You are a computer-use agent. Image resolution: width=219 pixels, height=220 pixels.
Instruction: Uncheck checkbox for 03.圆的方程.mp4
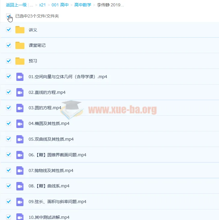8,108
